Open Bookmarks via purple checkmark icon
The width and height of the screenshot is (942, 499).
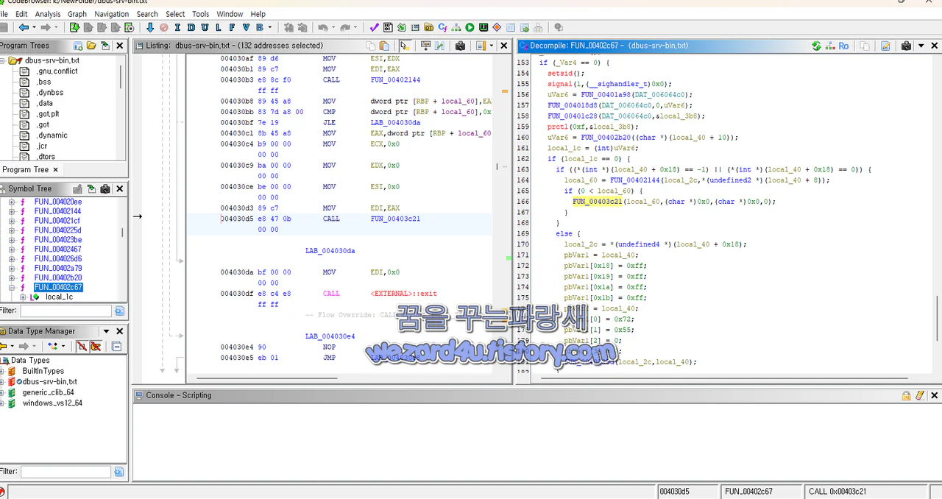pos(374,27)
